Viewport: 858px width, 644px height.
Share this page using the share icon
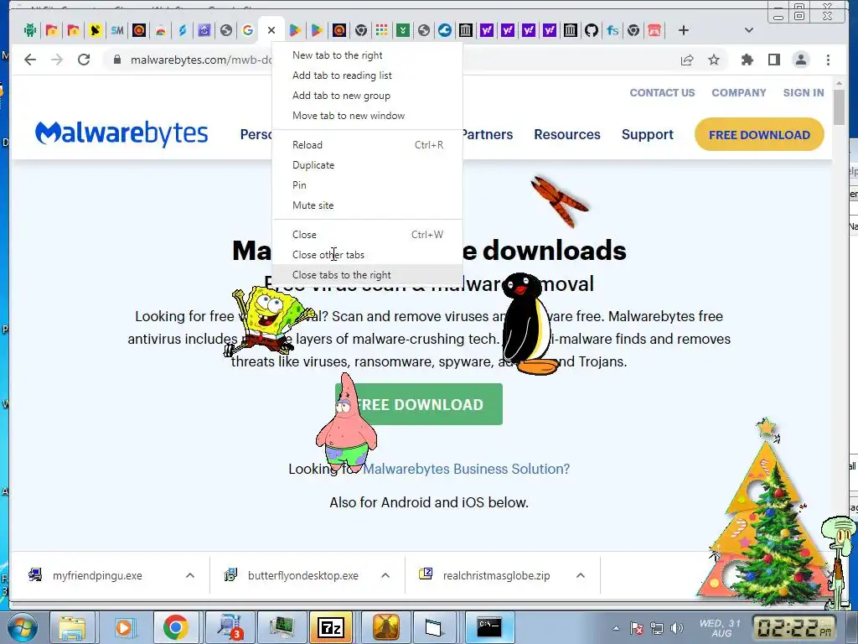(687, 60)
